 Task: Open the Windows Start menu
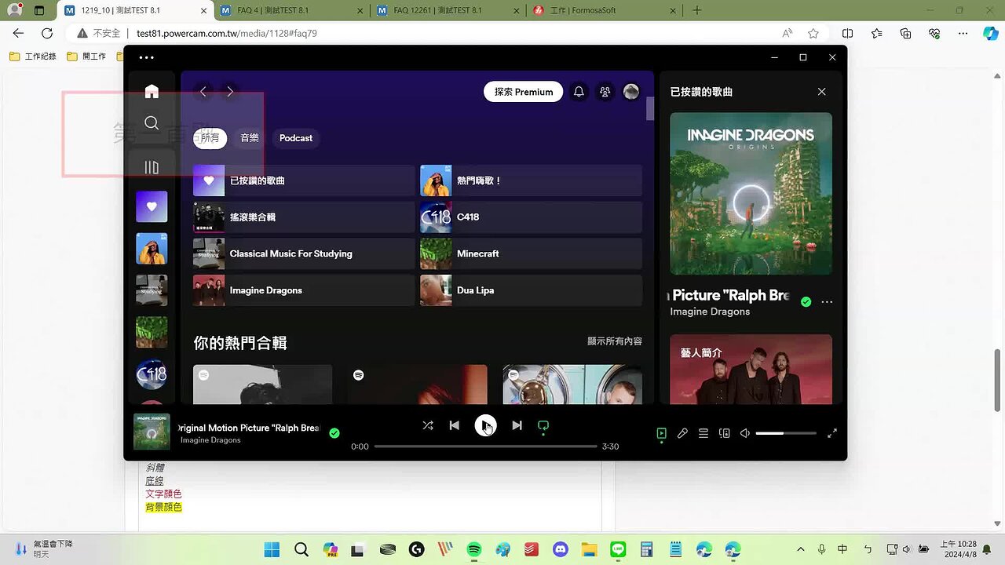click(x=272, y=549)
